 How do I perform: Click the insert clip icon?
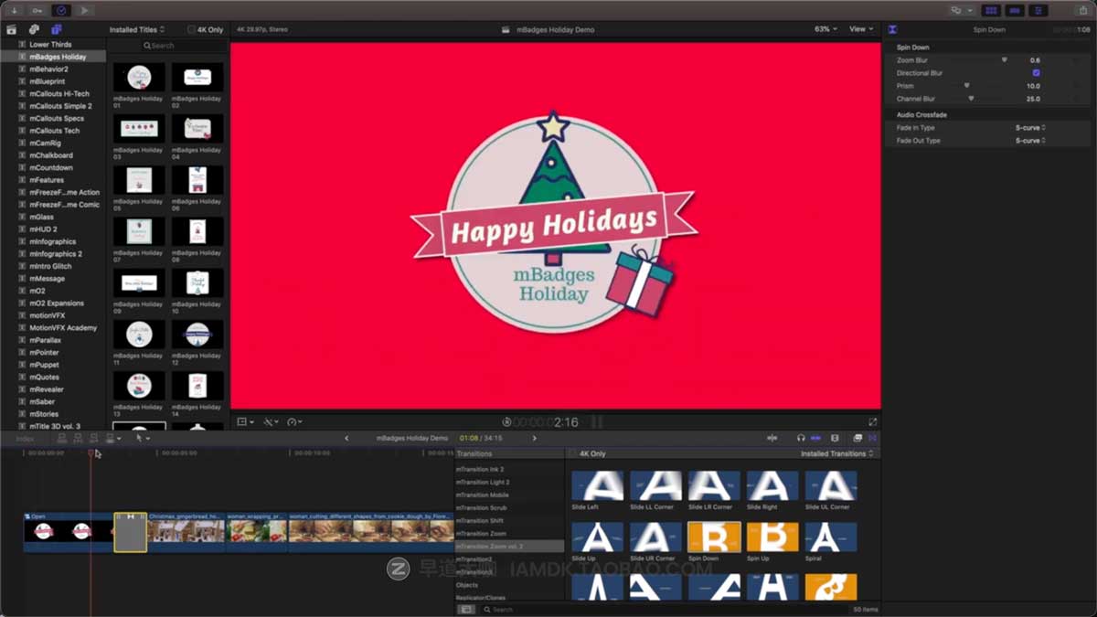[x=78, y=438]
